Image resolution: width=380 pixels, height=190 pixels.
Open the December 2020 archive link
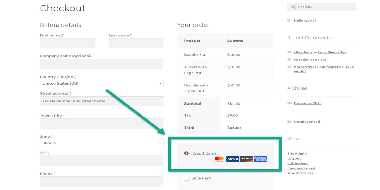tap(307, 103)
